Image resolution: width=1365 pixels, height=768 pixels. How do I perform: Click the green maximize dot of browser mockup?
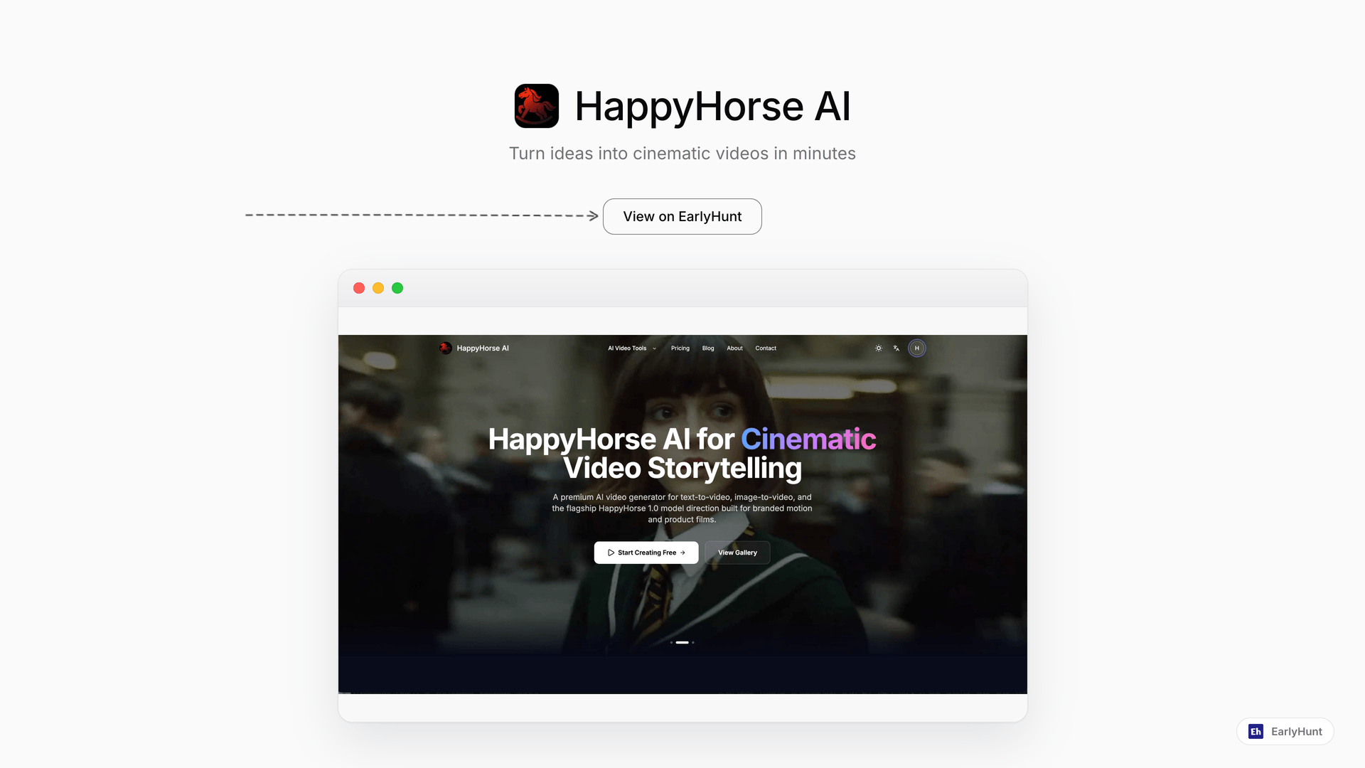[397, 288]
